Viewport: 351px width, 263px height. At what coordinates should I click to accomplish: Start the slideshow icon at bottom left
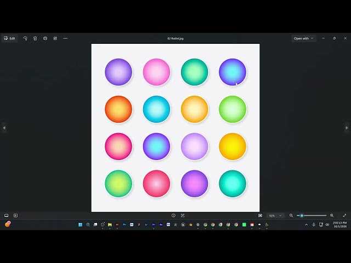16,215
